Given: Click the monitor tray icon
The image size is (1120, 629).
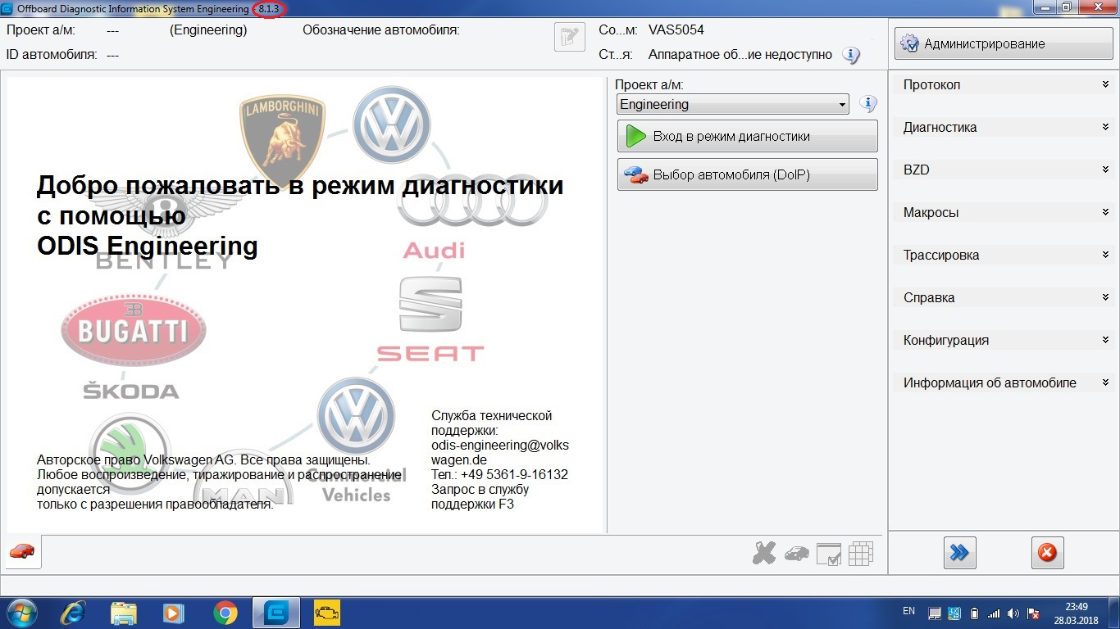Looking at the screenshot, I should (935, 613).
